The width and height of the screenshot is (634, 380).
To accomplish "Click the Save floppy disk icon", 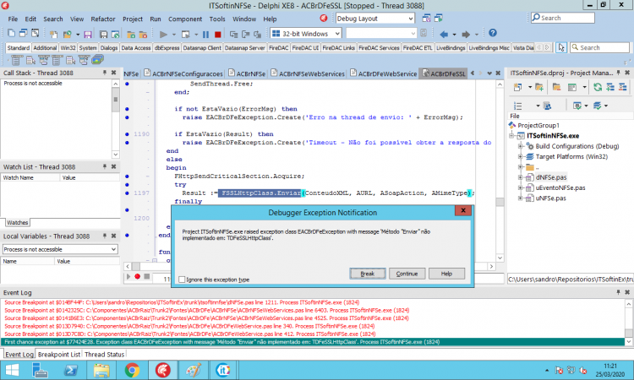I will [88, 35].
